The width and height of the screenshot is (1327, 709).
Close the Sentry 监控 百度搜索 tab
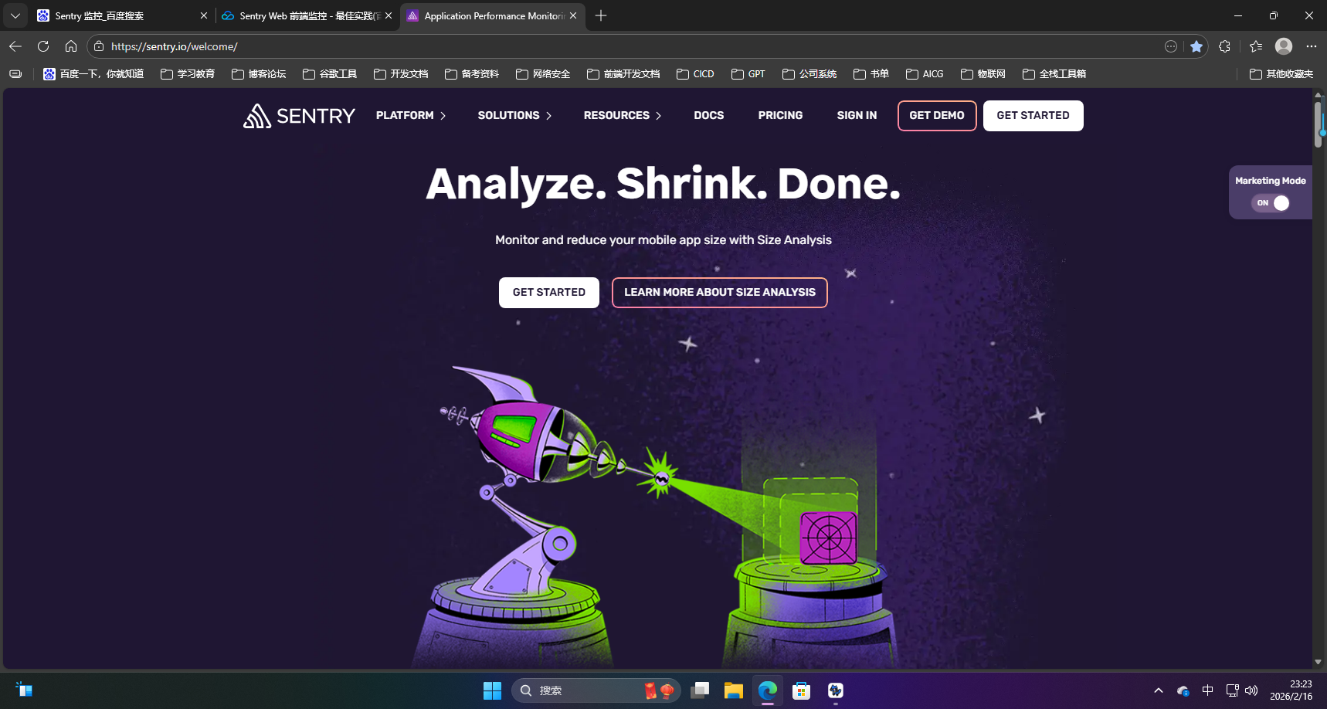[204, 15]
